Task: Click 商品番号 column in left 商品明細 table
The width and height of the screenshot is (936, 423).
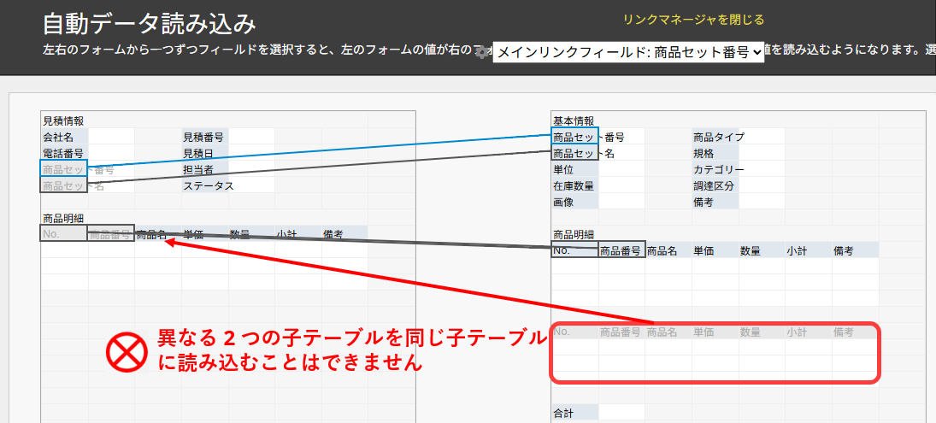Action: click(111, 233)
